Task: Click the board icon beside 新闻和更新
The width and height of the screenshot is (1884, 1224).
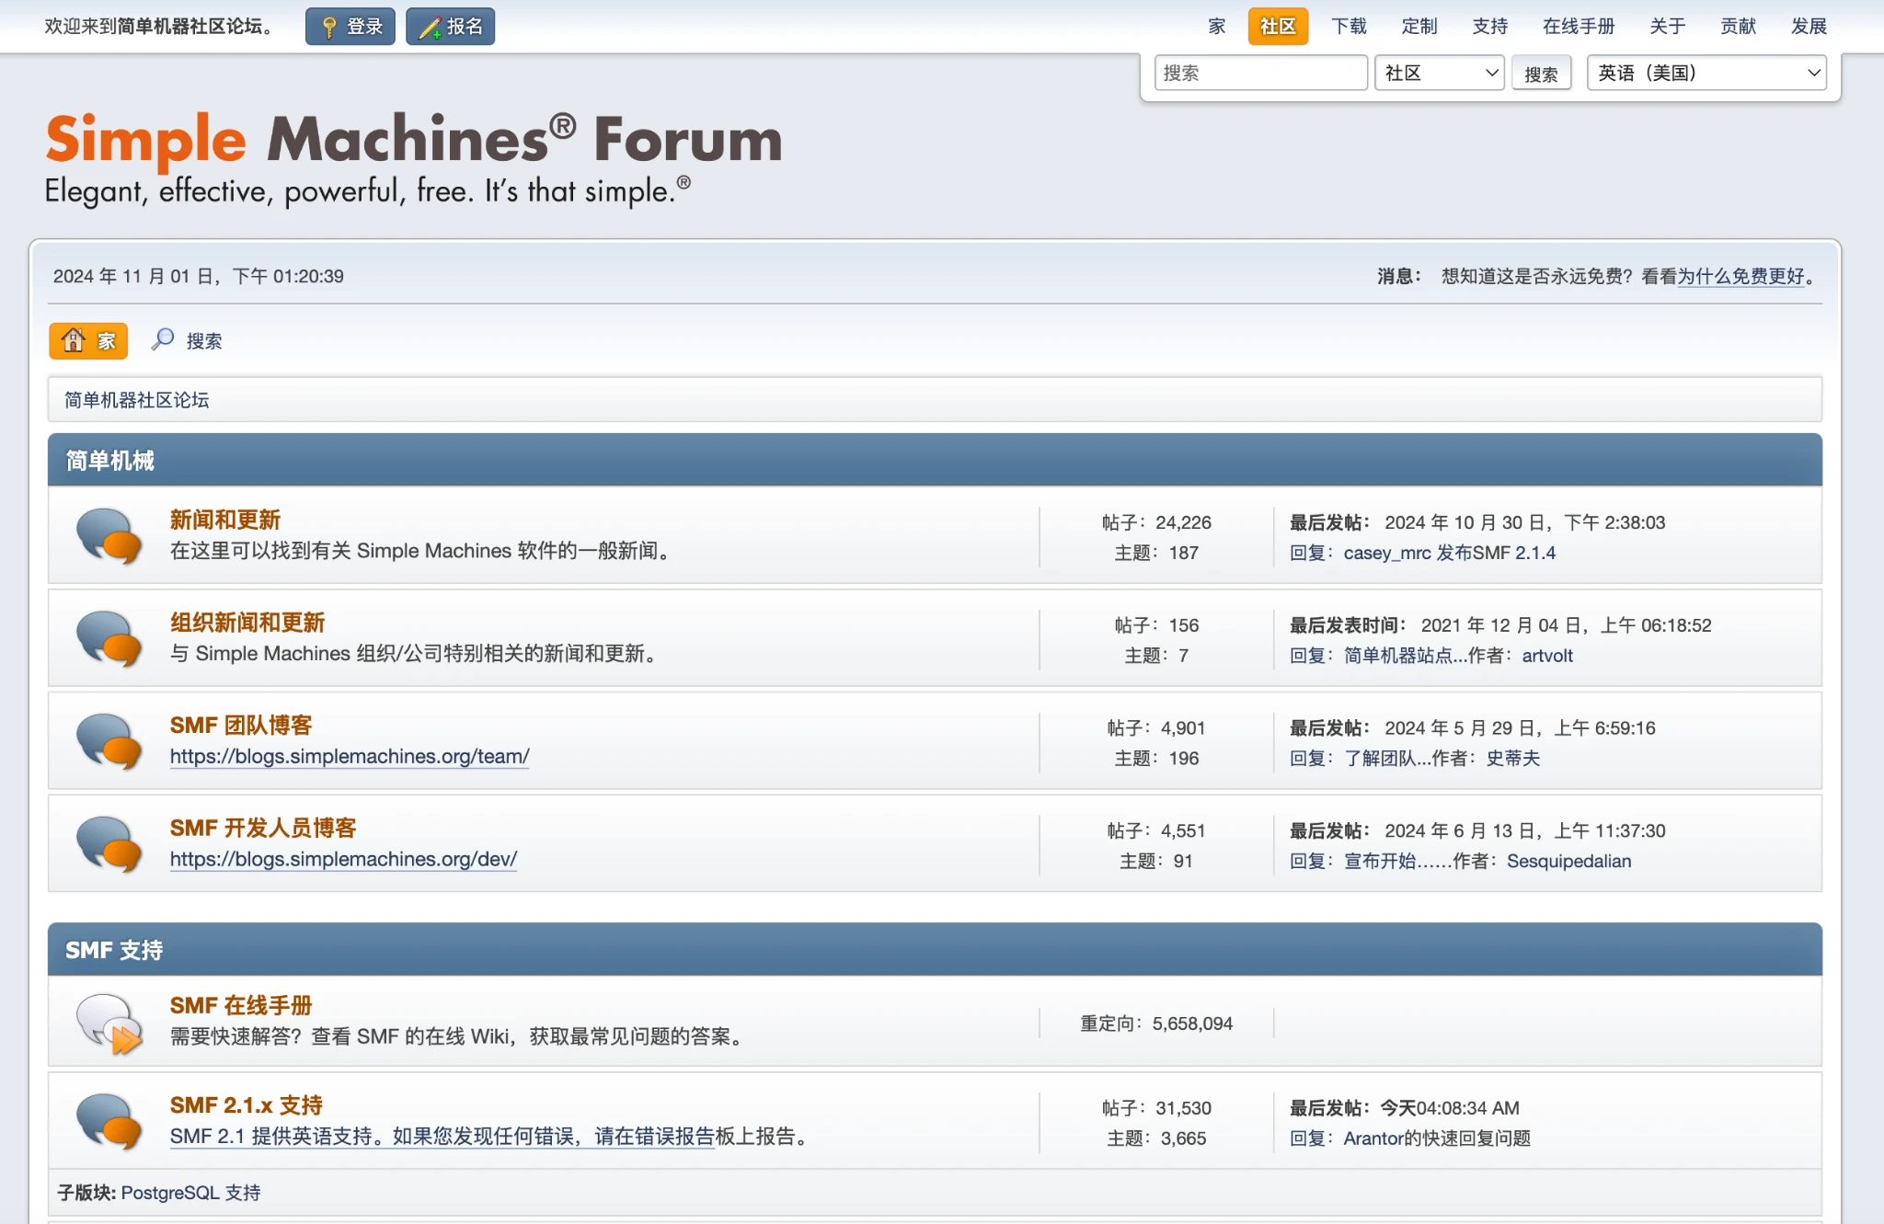Action: pyautogui.click(x=109, y=535)
